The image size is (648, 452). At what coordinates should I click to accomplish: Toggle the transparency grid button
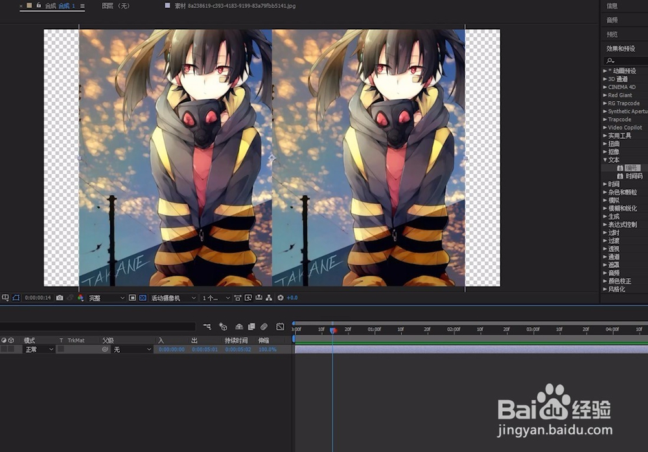point(143,298)
